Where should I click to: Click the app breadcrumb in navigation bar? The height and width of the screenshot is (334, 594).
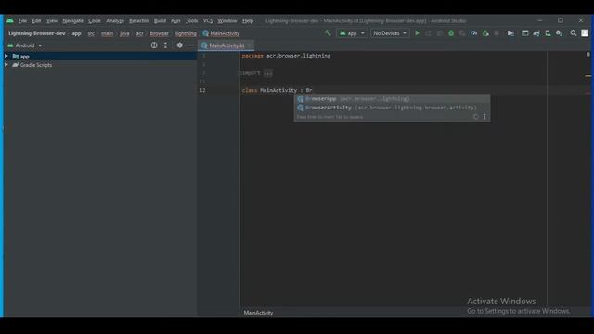pyautogui.click(x=76, y=33)
